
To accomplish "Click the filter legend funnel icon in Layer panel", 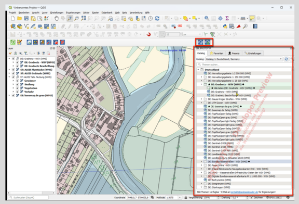I will (25, 54).
